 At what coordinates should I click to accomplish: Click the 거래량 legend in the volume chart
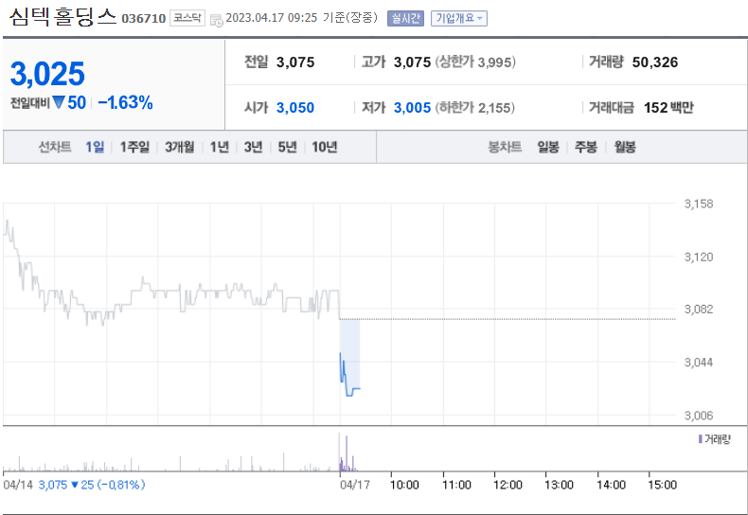tap(714, 439)
